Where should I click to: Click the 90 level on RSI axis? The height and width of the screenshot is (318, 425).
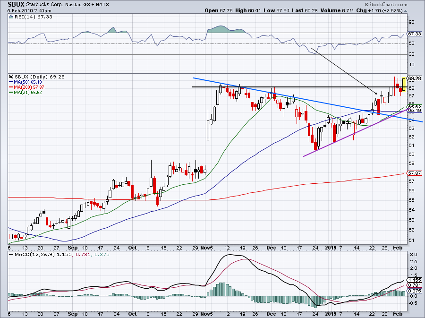(x=411, y=22)
